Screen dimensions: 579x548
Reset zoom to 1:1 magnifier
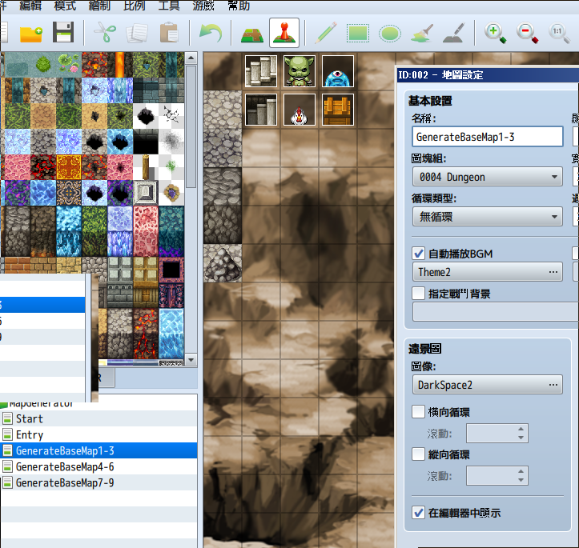(559, 33)
